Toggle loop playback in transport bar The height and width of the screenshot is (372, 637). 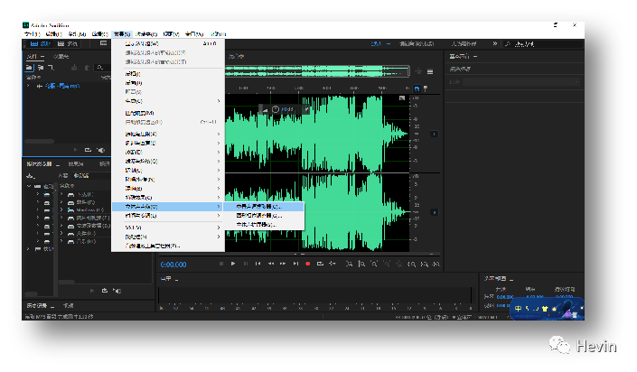pyautogui.click(x=320, y=264)
